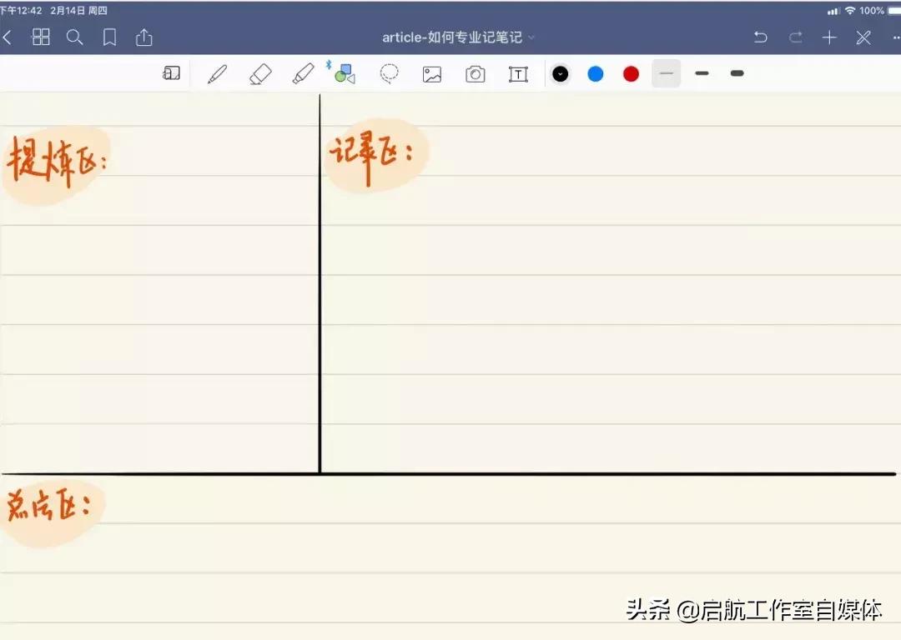Image resolution: width=901 pixels, height=640 pixels.
Task: Select the Lasso selection tool
Action: click(x=390, y=73)
